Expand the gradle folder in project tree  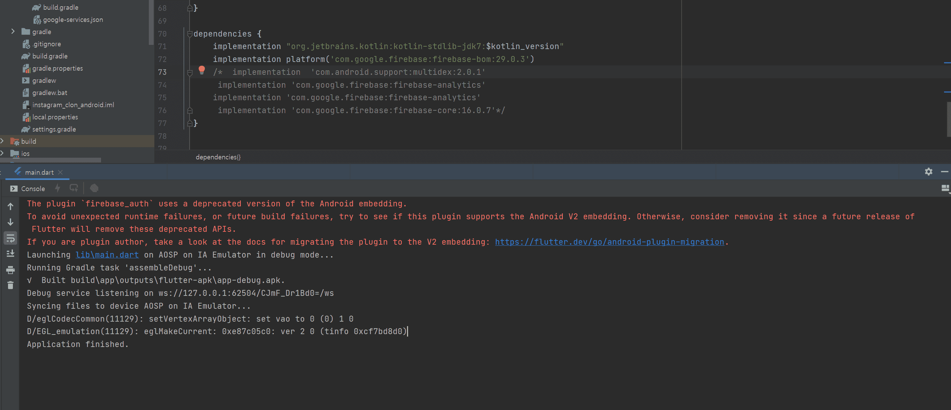click(x=13, y=32)
